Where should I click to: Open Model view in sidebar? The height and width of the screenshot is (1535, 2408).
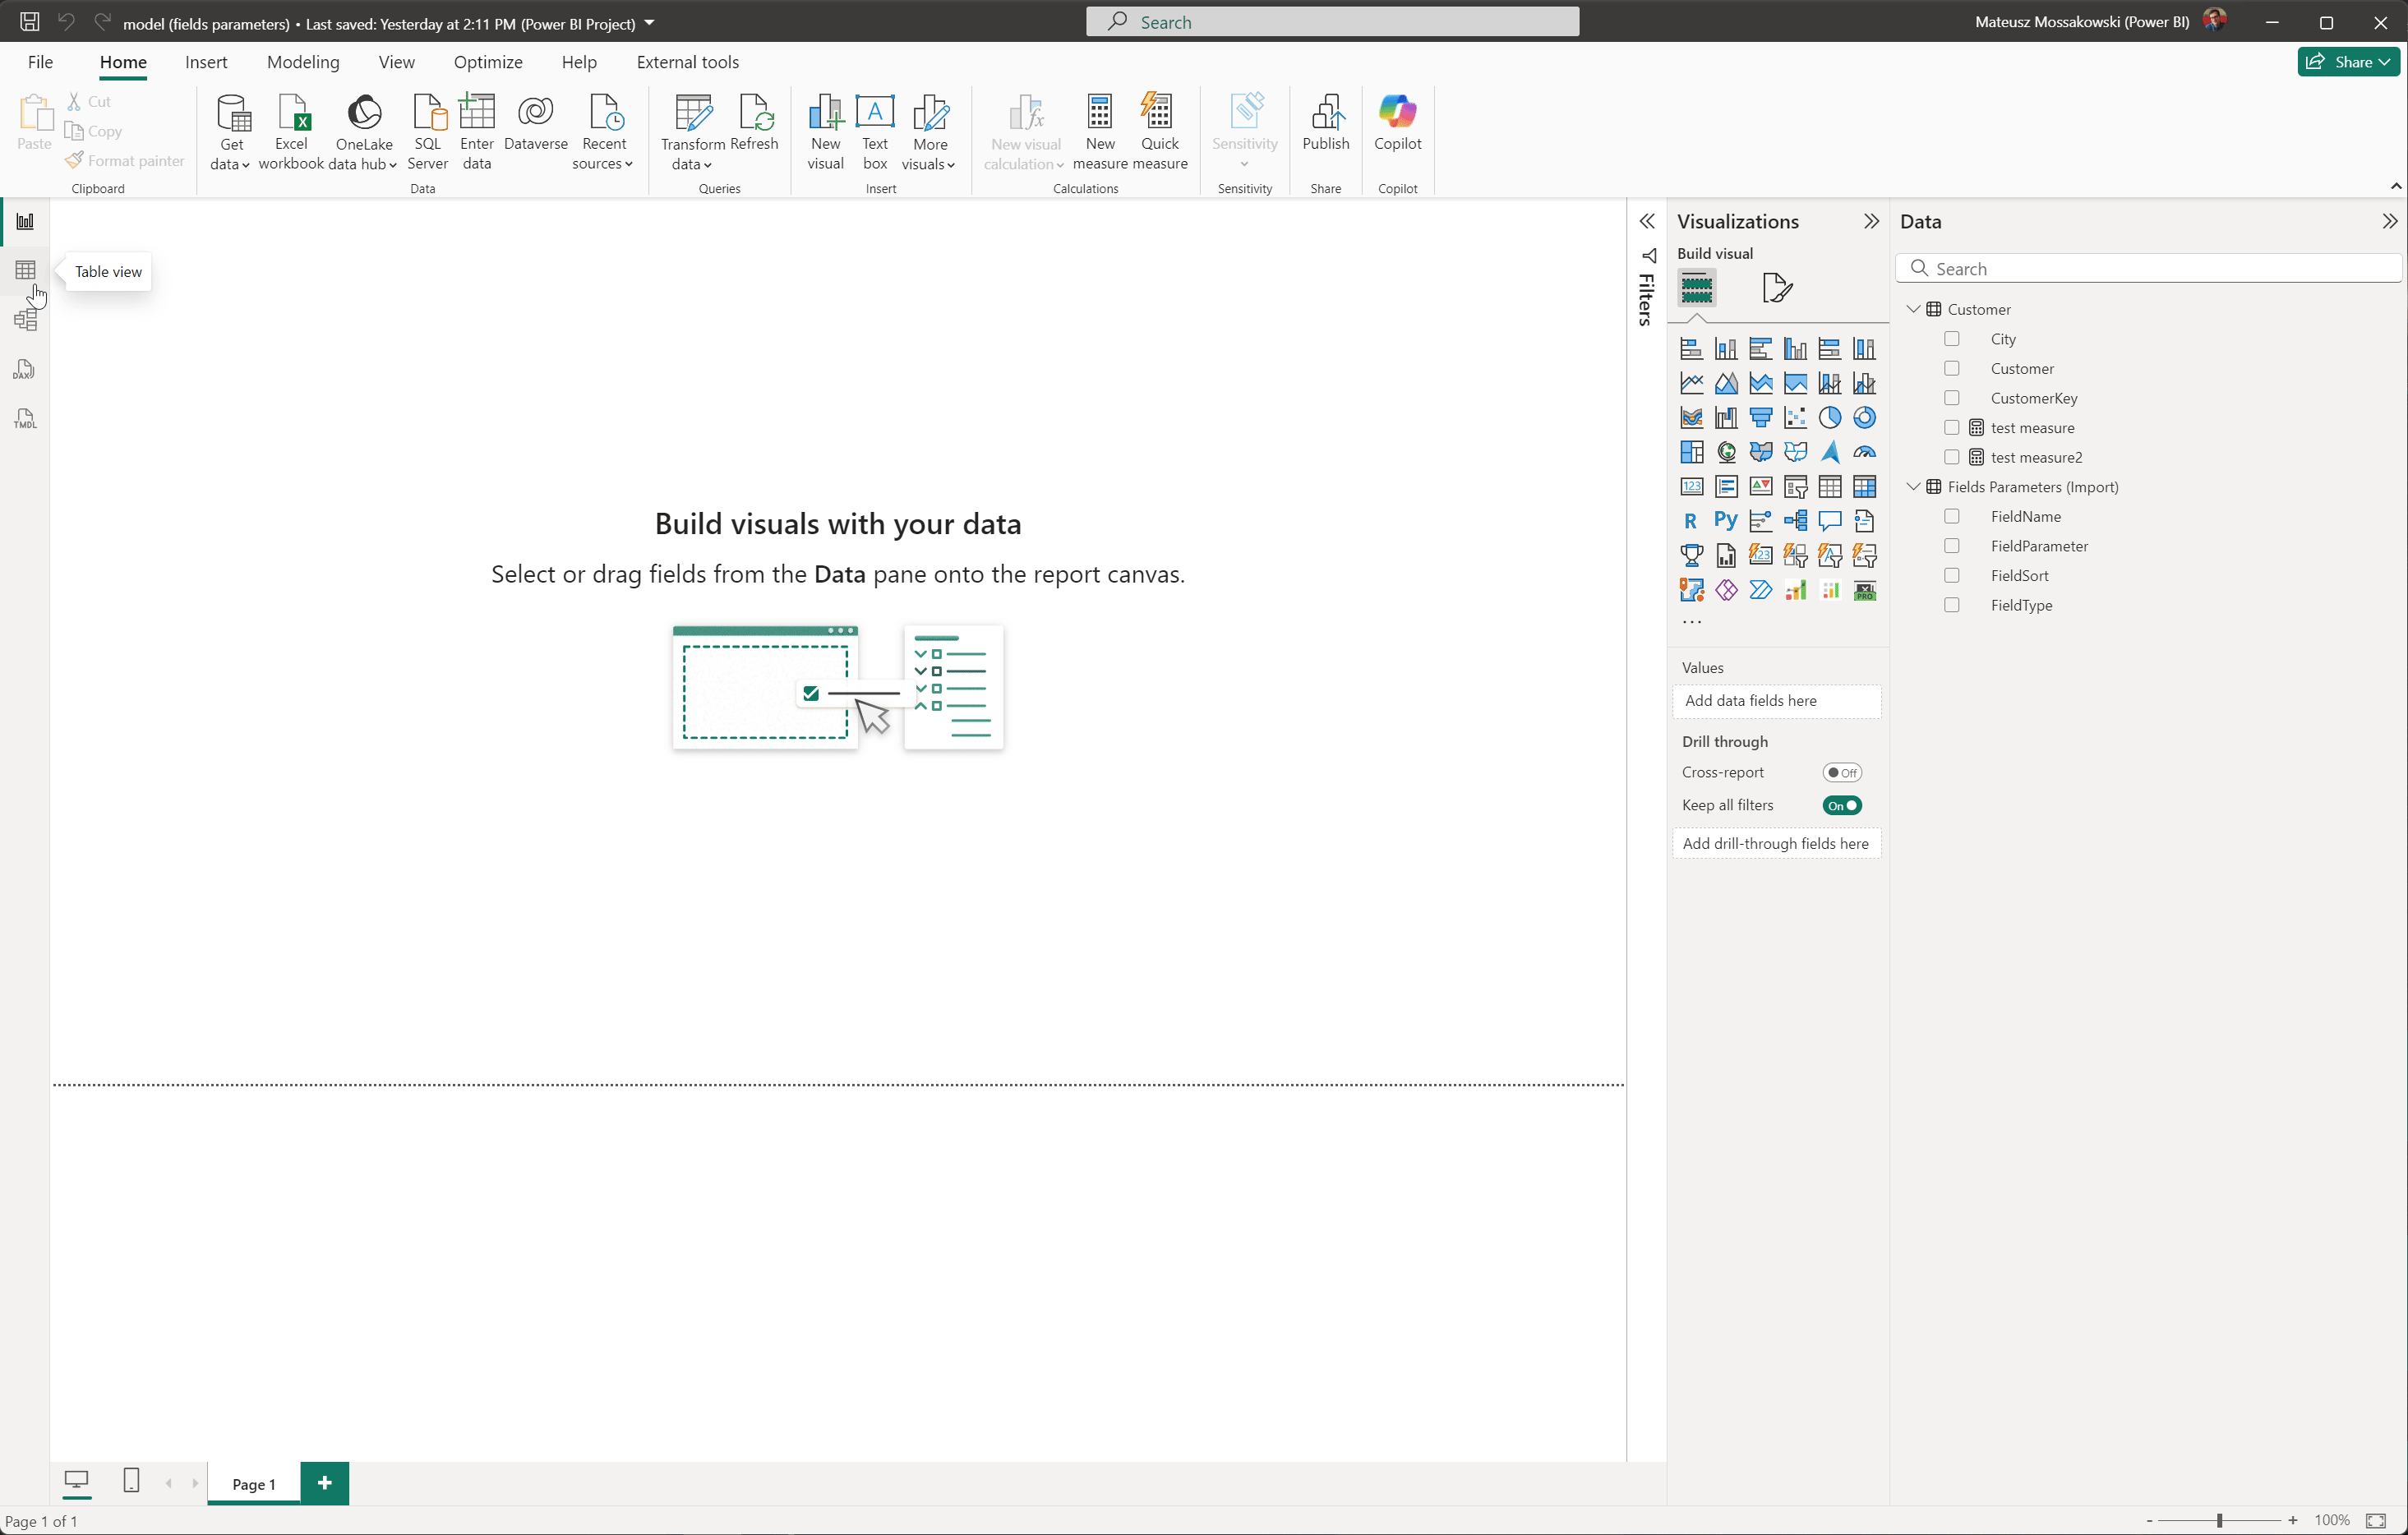click(x=25, y=319)
